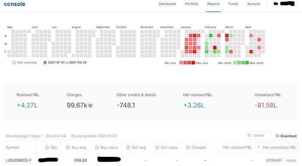
Task: Click the info icon beside Sell avg.
Action: click(128, 147)
